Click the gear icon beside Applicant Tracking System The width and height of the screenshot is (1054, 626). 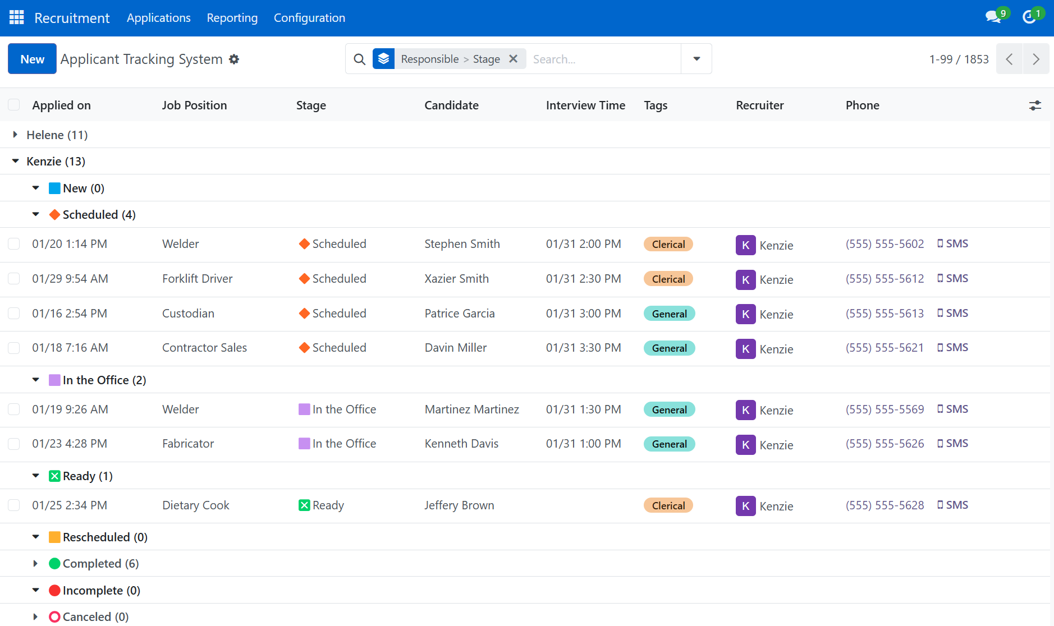234,59
